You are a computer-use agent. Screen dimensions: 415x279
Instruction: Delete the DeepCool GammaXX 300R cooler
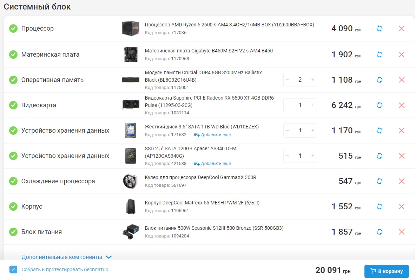(x=402, y=181)
